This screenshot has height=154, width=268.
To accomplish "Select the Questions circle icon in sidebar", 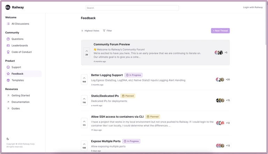I will point(8,39).
